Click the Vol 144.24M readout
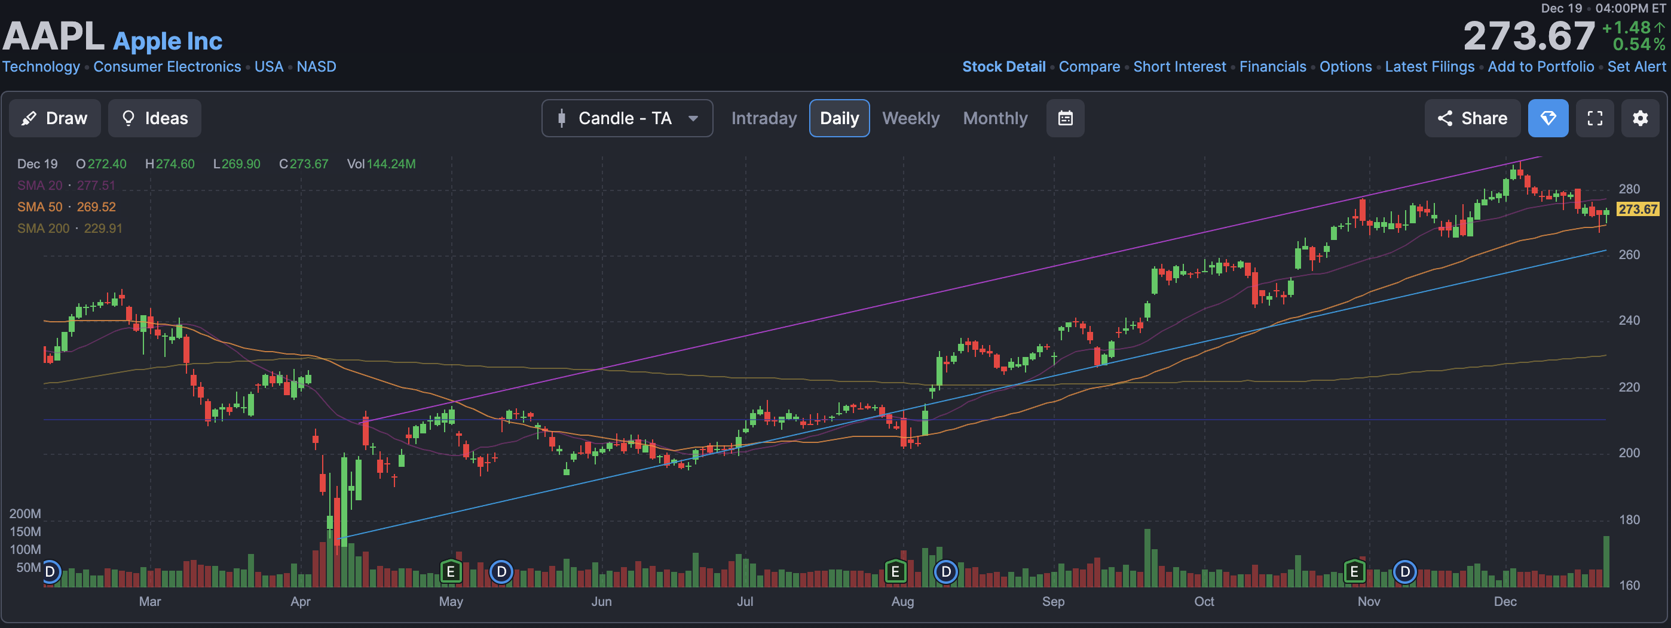This screenshot has height=628, width=1671. (381, 164)
